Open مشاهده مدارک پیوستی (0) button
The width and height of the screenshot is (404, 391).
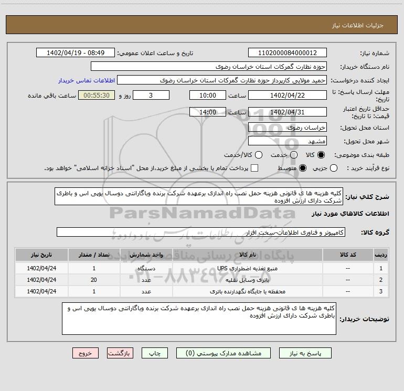click(224, 353)
